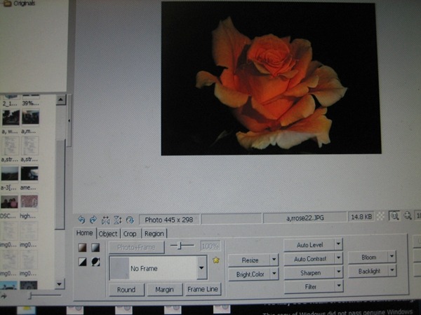
Task: Apply the sepia tone effect icon
Action: pyautogui.click(x=82, y=248)
